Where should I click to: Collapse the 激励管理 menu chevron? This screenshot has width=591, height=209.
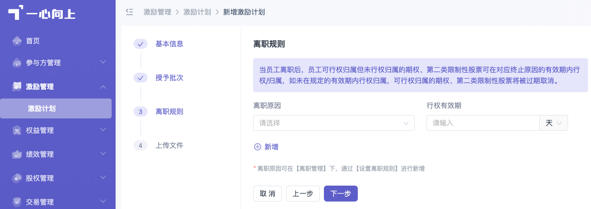(103, 87)
